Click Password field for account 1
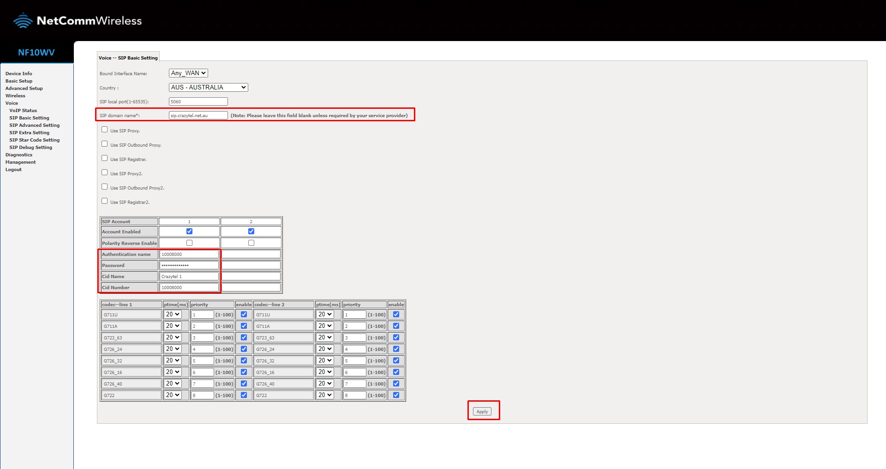Viewport: 886px width, 469px height. pyautogui.click(x=189, y=265)
